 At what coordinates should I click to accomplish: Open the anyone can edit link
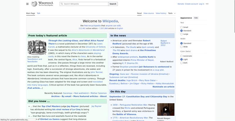click(113, 26)
